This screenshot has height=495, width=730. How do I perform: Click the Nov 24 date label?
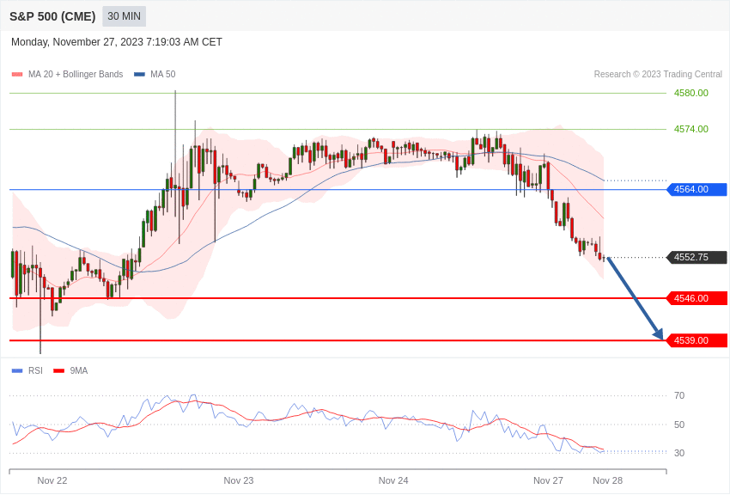click(393, 480)
